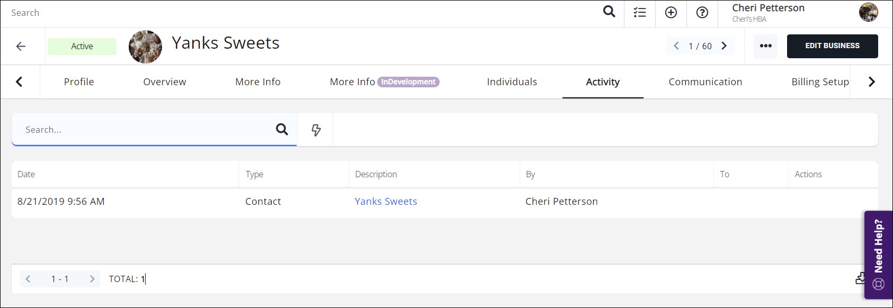Viewport: 893px width, 308px height.
Task: Click the back arrow beside Active status
Action: (x=21, y=47)
